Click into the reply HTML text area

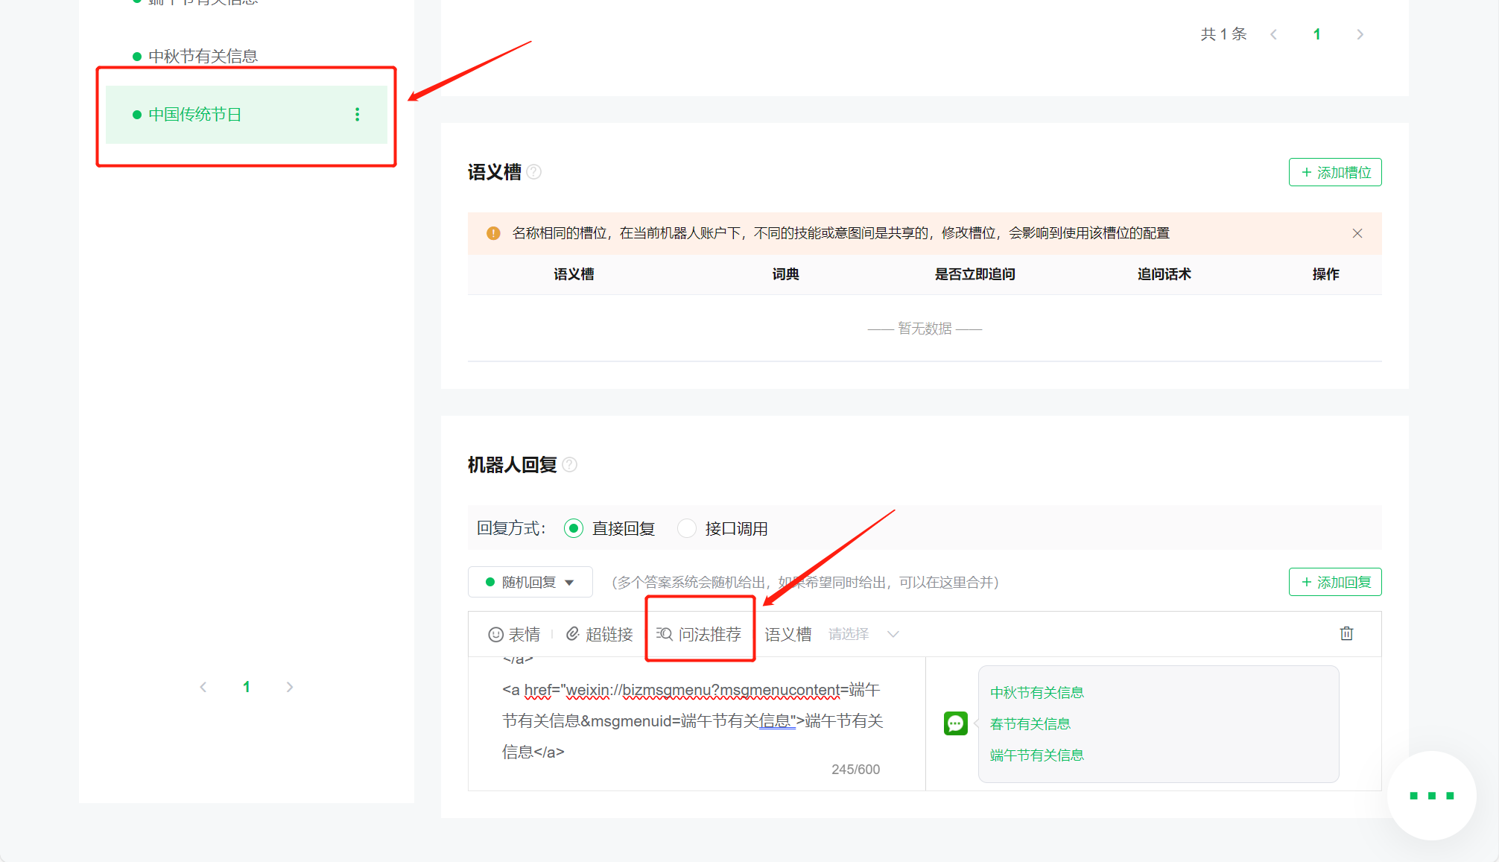693,720
